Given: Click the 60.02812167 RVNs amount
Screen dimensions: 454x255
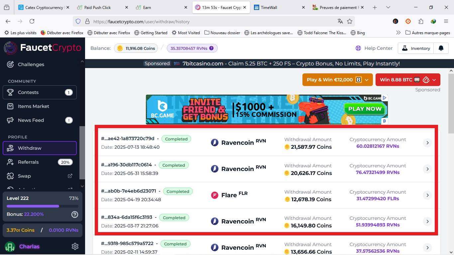Looking at the screenshot, I should (x=378, y=146).
